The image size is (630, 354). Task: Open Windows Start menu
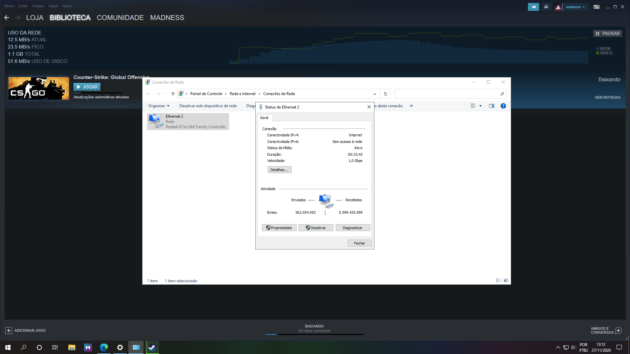coord(8,347)
